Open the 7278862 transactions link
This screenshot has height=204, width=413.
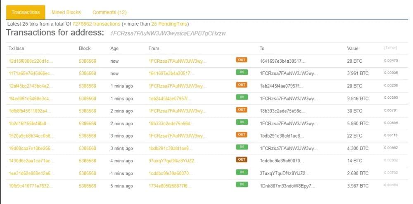(x=96, y=24)
